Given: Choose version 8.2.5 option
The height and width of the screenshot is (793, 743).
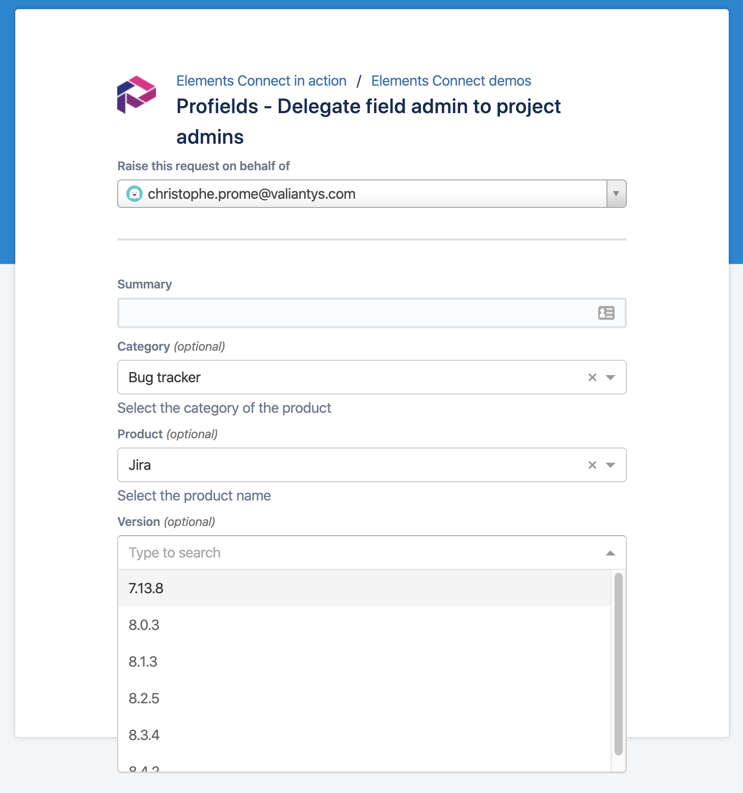Looking at the screenshot, I should (x=144, y=699).
